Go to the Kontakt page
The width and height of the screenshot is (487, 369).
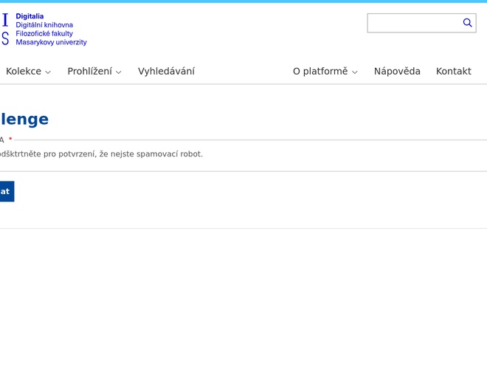[x=453, y=72]
